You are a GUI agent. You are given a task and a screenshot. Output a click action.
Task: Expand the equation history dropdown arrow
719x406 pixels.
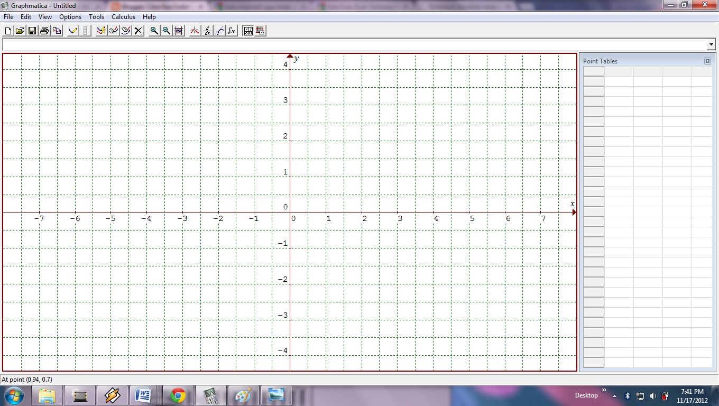(712, 44)
